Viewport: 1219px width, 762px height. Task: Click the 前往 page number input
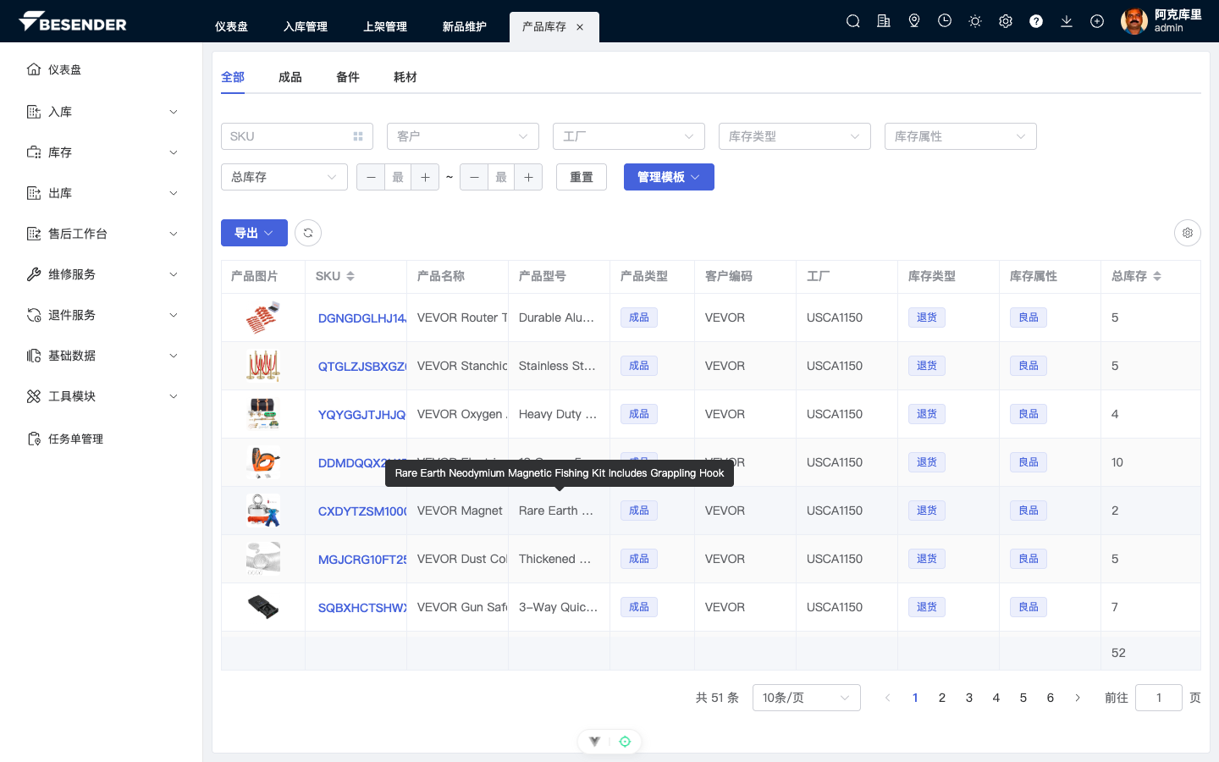click(x=1159, y=698)
